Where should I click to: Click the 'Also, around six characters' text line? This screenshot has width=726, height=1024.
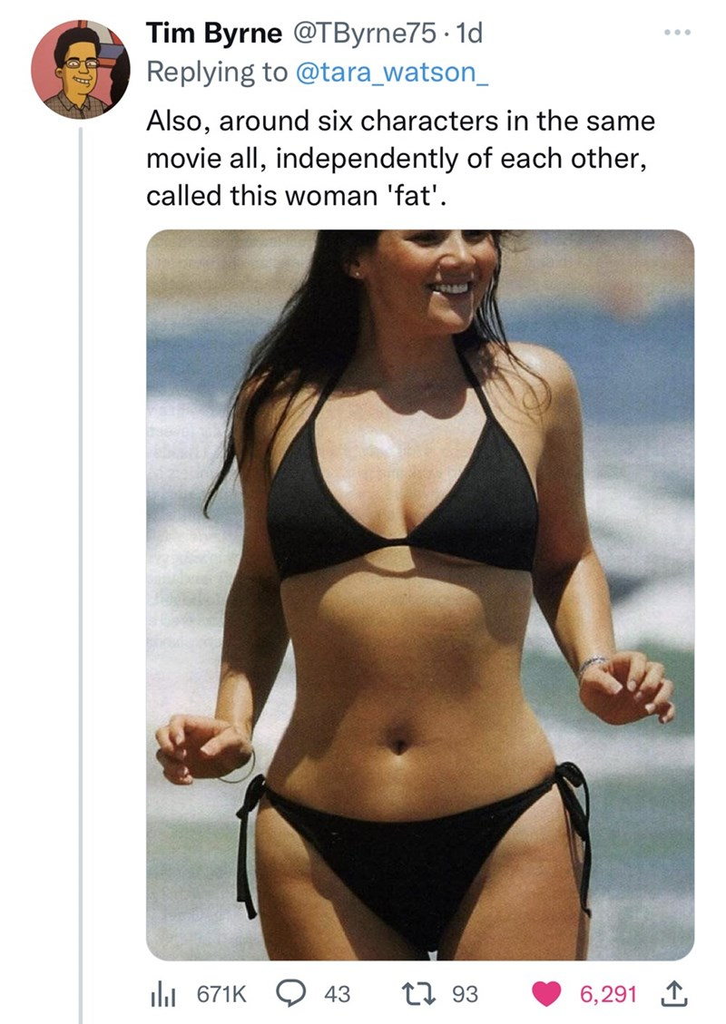(400, 121)
